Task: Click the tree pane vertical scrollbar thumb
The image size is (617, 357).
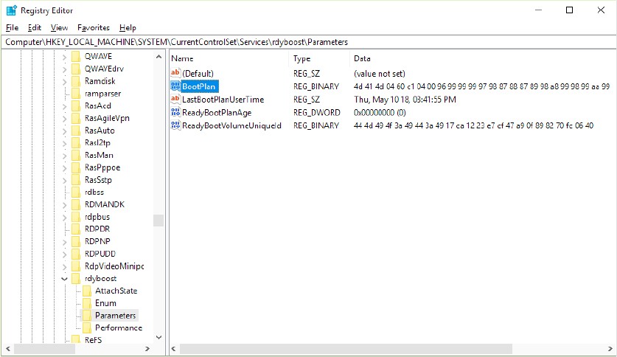Action: [x=158, y=220]
